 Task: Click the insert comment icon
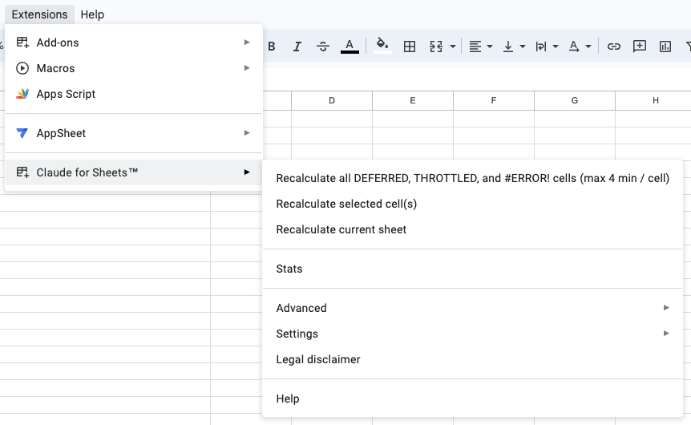[x=640, y=47]
